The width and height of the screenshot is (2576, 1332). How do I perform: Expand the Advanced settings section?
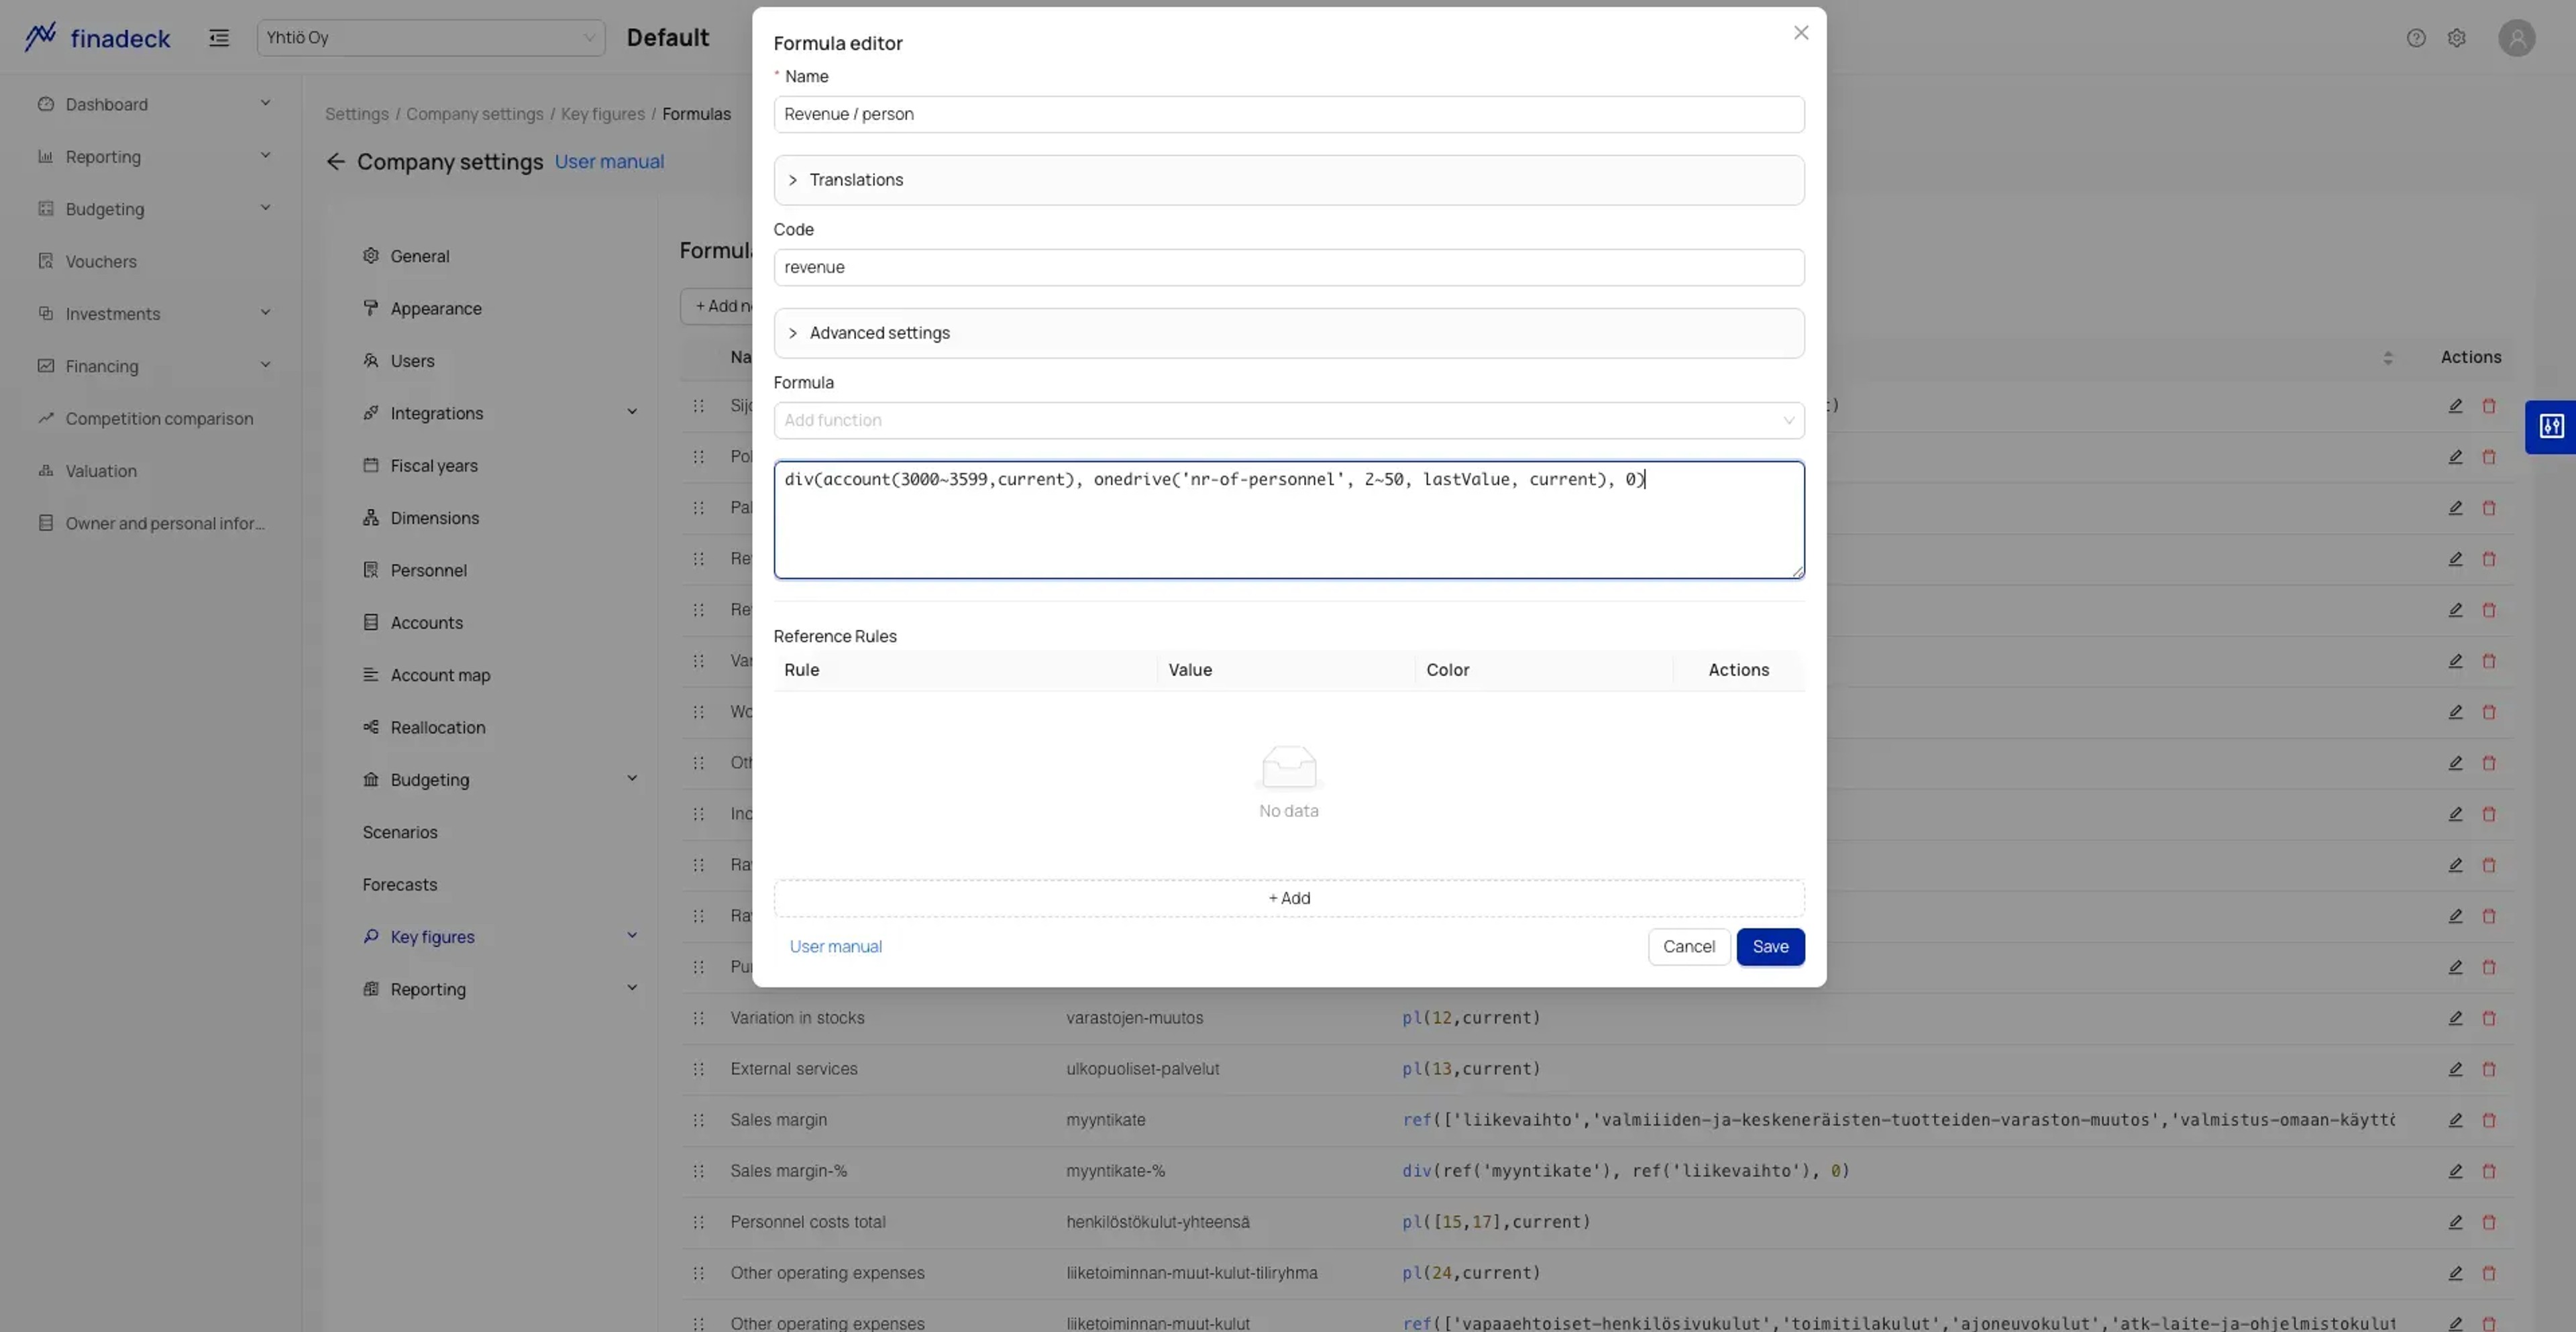(1289, 333)
